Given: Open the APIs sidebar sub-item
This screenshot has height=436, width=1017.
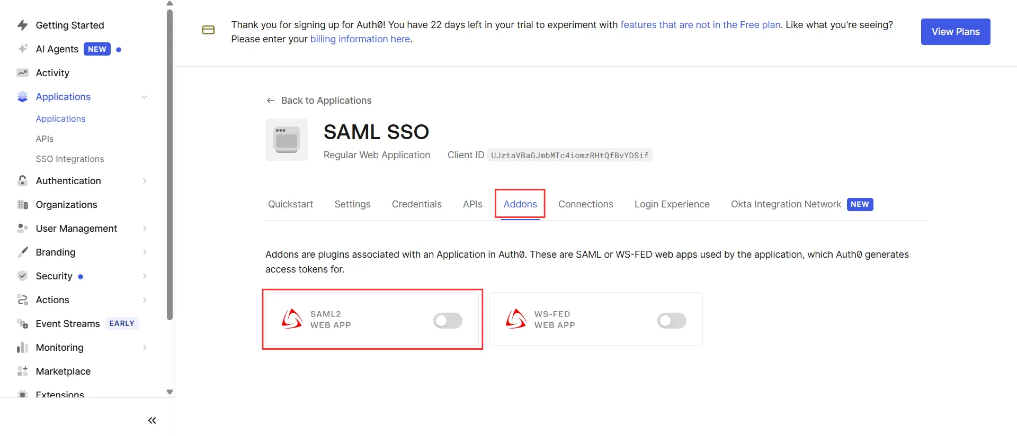Looking at the screenshot, I should [x=44, y=139].
